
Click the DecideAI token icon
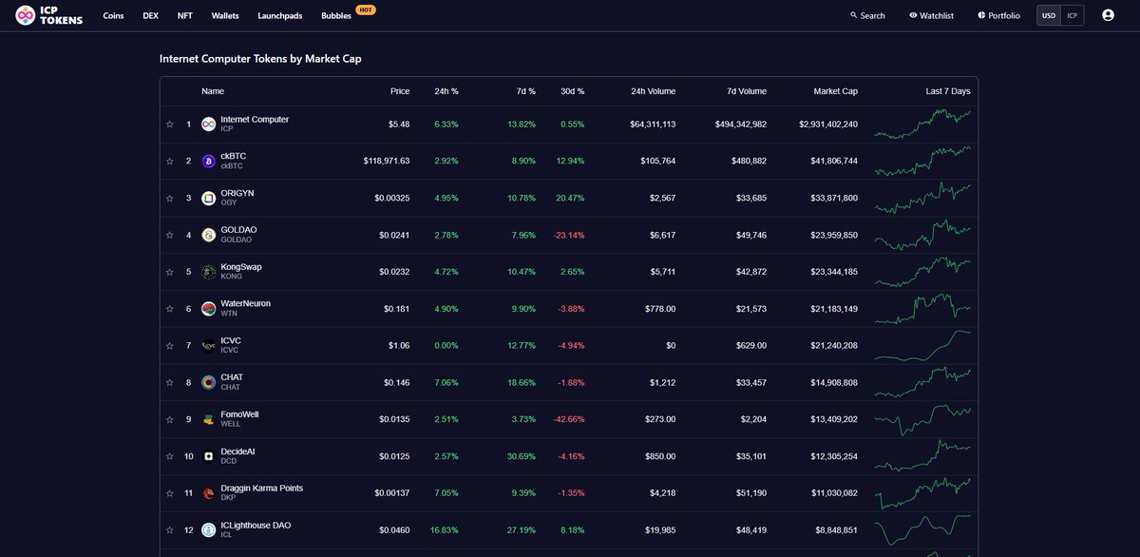pos(209,456)
